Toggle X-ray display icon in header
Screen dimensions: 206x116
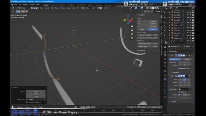point(147,8)
